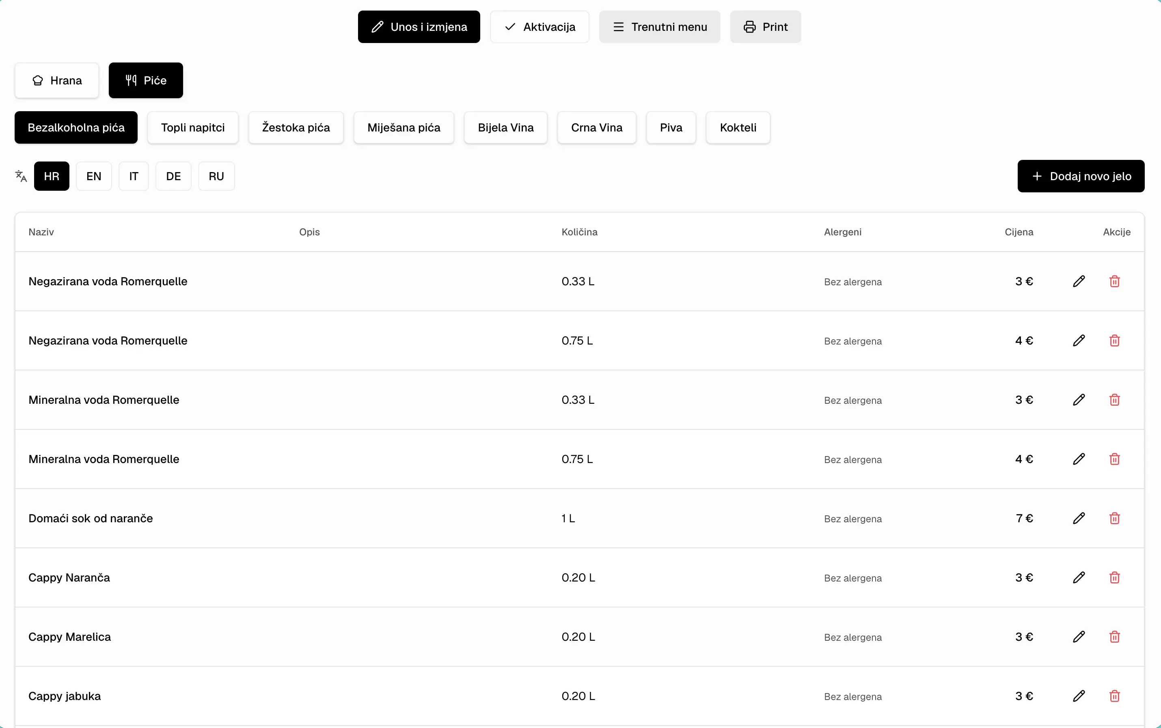Select Domaći sok od naranče name
The width and height of the screenshot is (1161, 728).
click(x=91, y=518)
